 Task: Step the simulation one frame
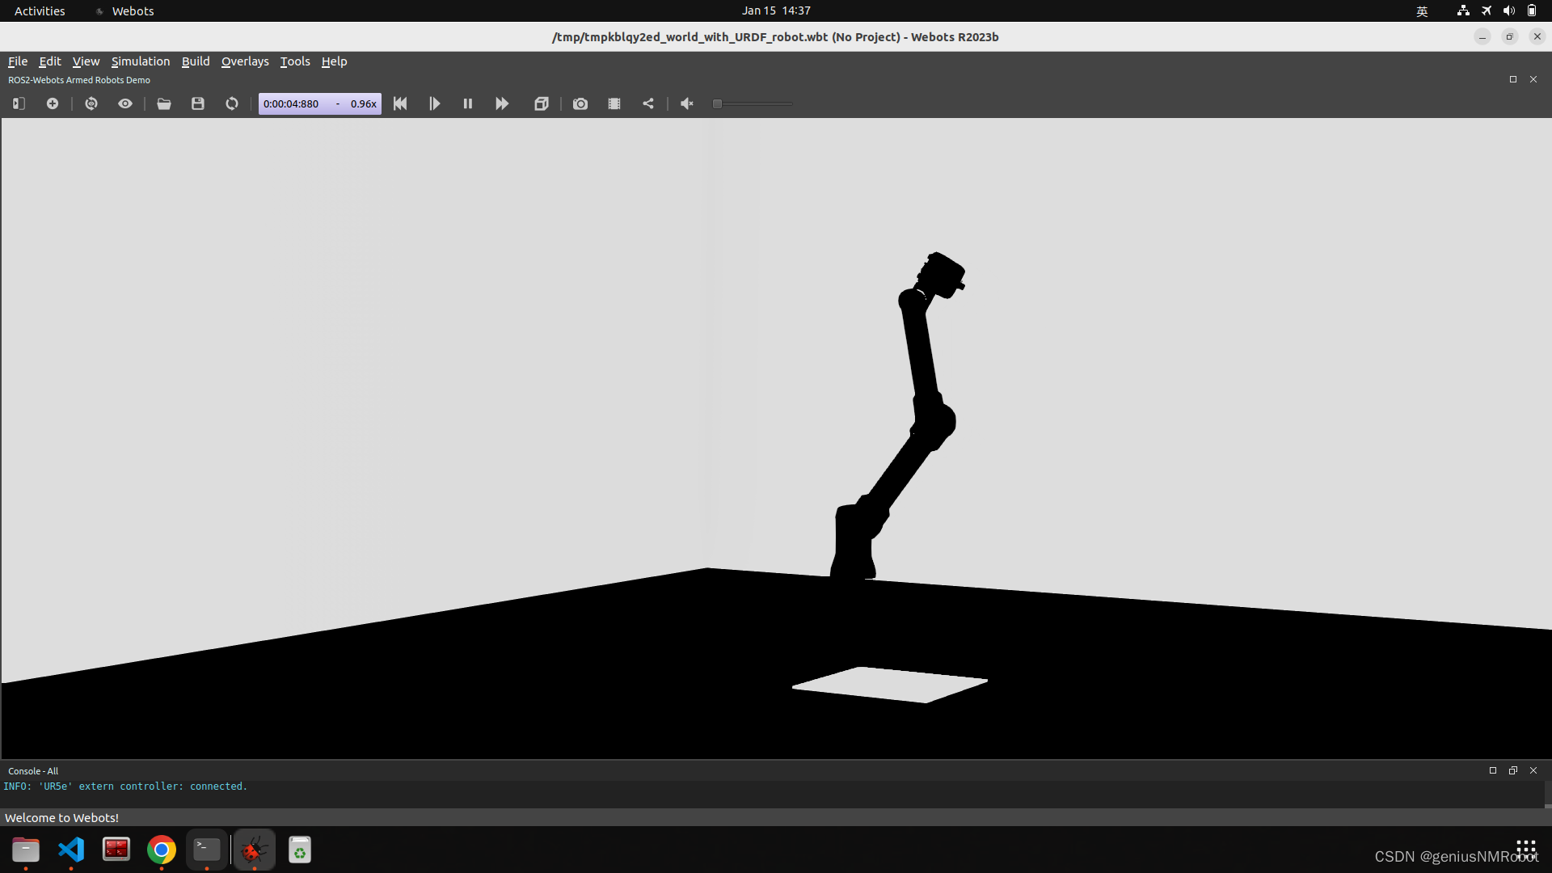click(x=434, y=103)
